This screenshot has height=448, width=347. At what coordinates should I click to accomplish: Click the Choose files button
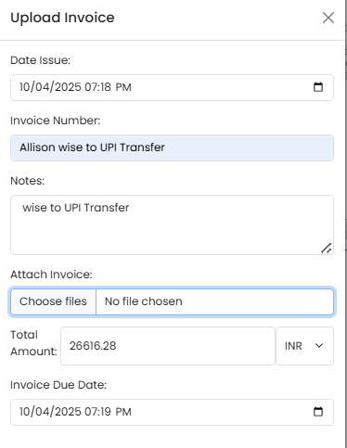tap(53, 301)
